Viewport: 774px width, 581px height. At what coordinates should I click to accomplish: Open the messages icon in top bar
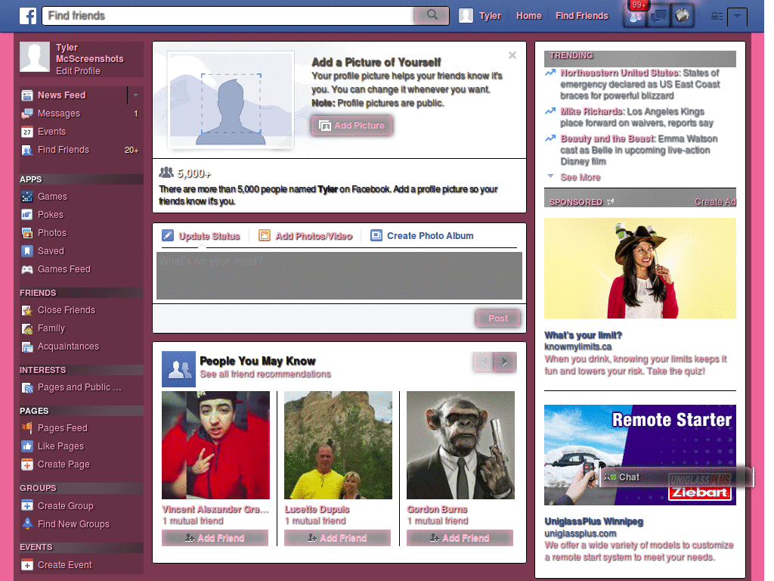pos(658,17)
